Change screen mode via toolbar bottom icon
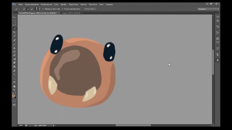Image resolution: width=232 pixels, height=130 pixels. (x=14, y=105)
